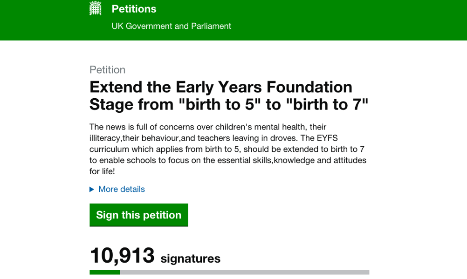Click "mental health" in the description paragraph
This screenshot has height=279, width=467.
(280, 127)
